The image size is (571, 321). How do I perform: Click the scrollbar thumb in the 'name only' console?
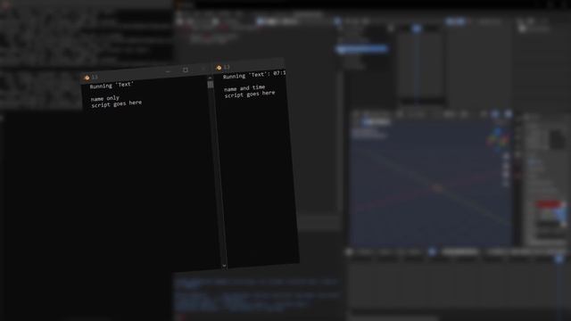coord(211,85)
